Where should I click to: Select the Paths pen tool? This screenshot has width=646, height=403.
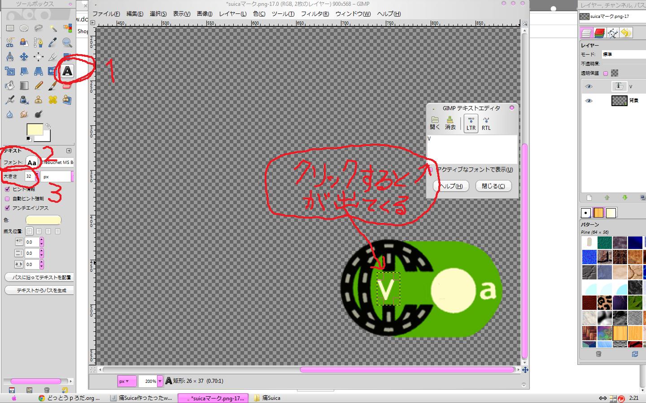click(39, 43)
